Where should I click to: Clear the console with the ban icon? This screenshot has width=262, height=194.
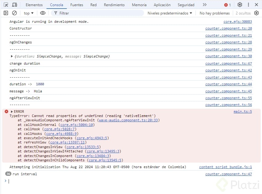tap(14, 13)
